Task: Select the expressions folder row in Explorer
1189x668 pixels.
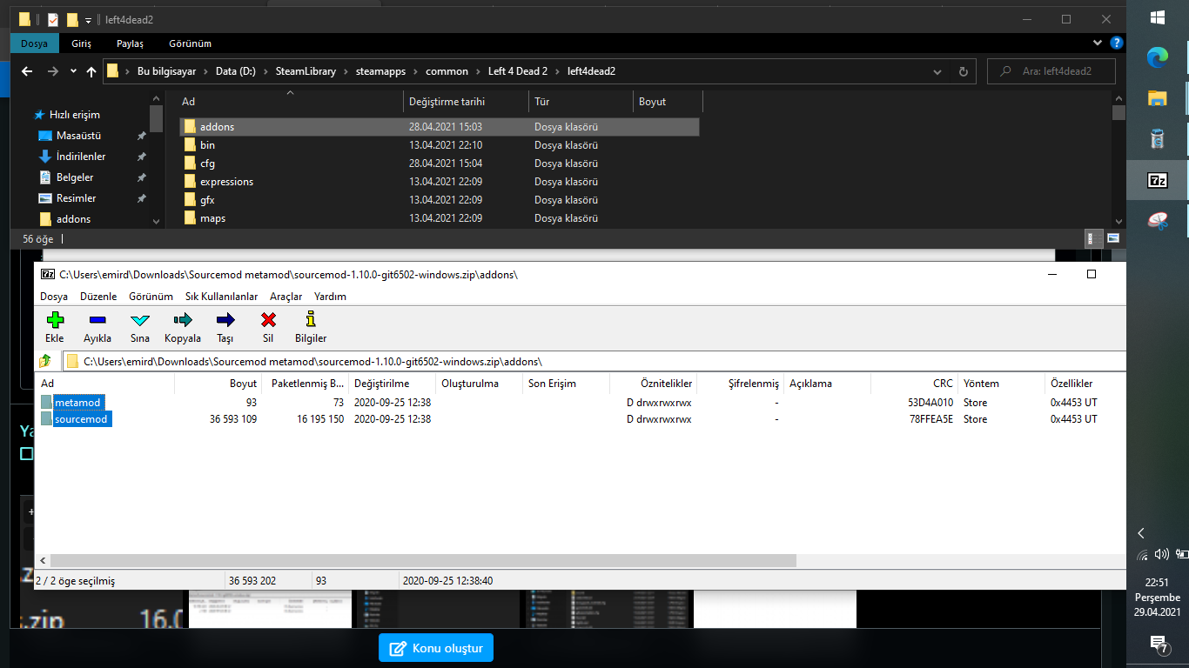Action: tap(440, 182)
